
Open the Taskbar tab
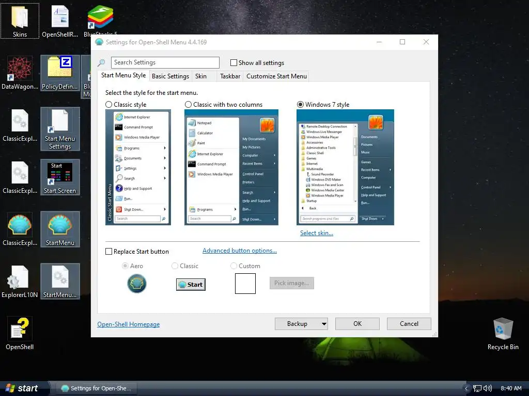(230, 76)
